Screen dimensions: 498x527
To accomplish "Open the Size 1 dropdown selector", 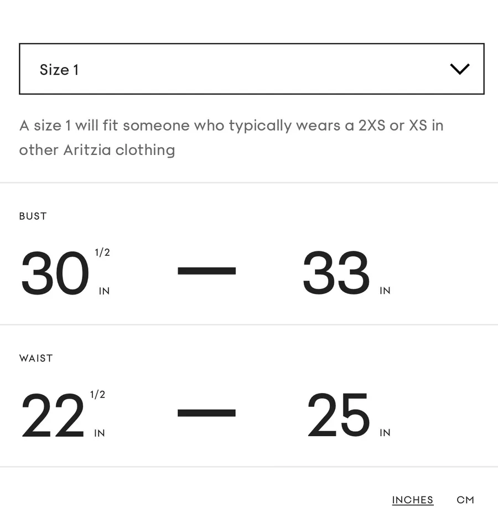I will (251, 69).
